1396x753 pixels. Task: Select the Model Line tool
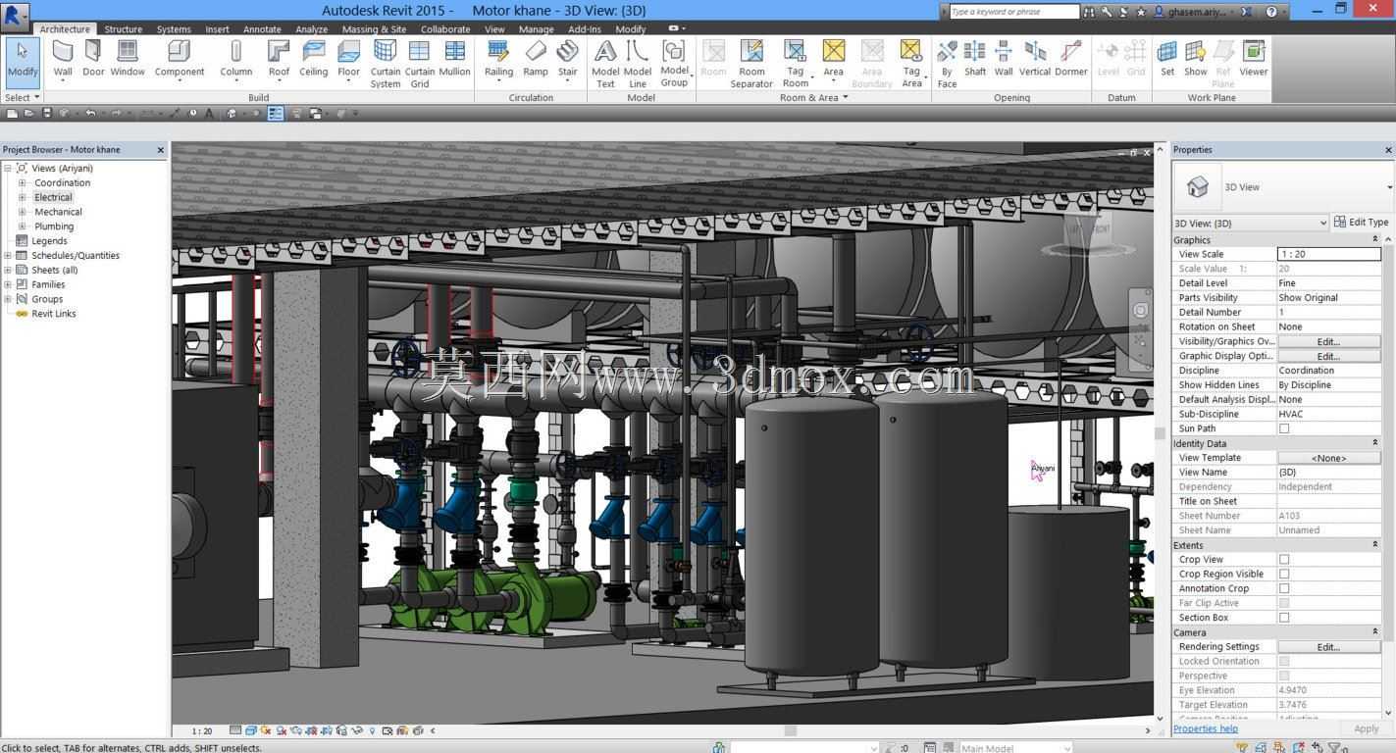(x=638, y=64)
